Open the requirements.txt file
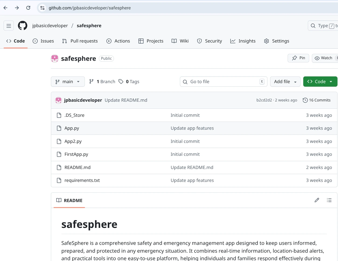The height and width of the screenshot is (261, 338). coord(82,180)
